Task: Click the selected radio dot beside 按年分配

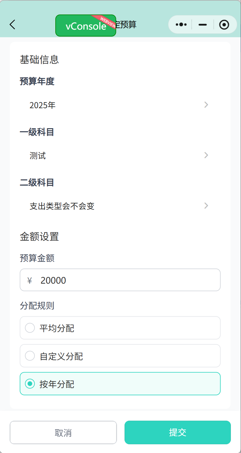Action: point(30,383)
